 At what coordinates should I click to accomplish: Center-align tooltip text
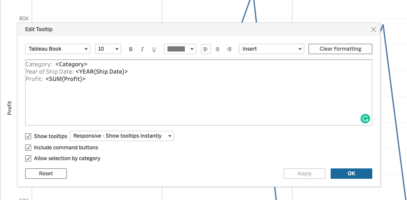tap(217, 49)
